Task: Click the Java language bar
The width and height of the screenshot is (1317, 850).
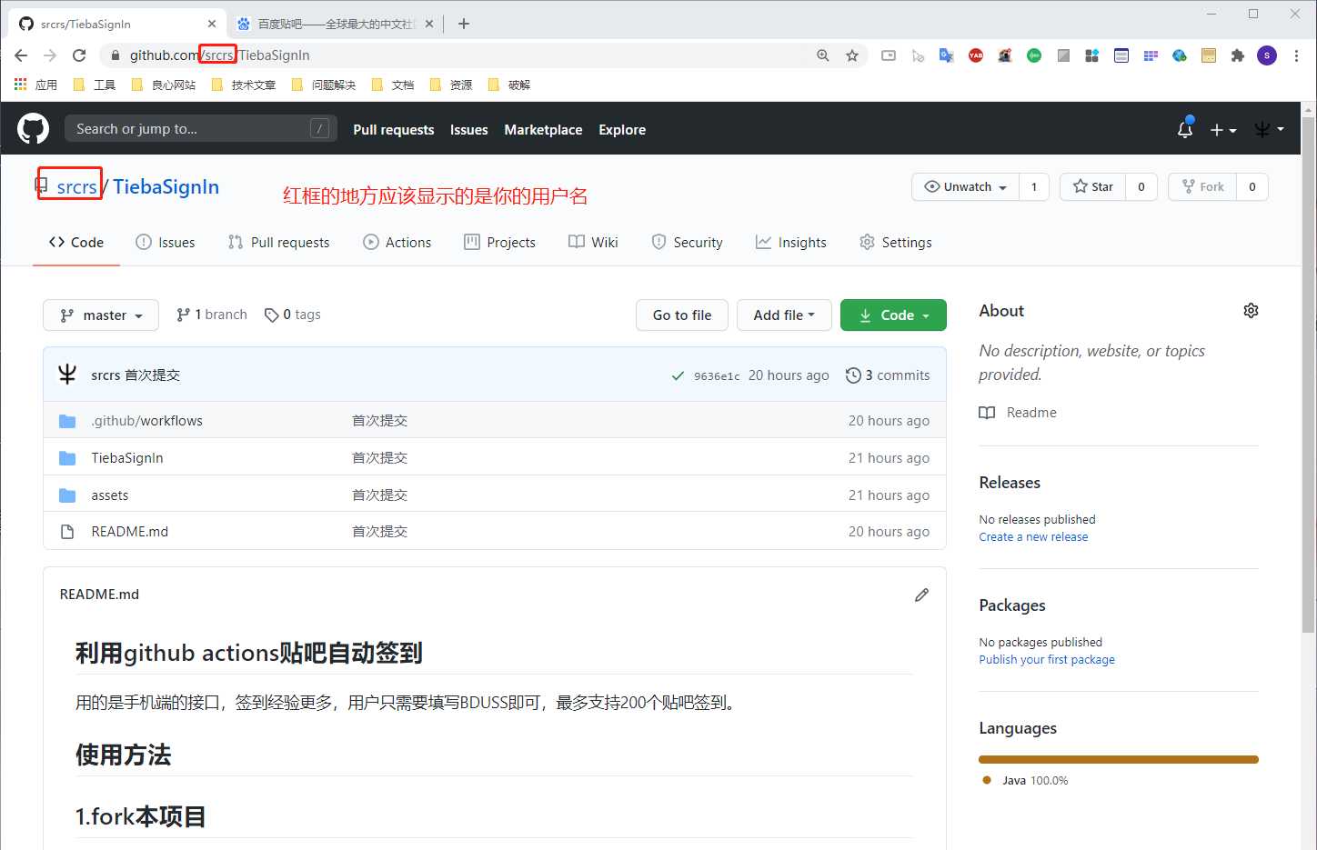Action: click(1119, 759)
